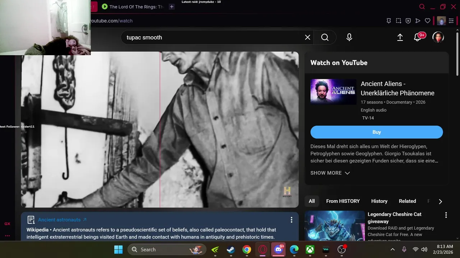Open Opera tab search magnifier
The height and width of the screenshot is (258, 460).
(422, 6)
